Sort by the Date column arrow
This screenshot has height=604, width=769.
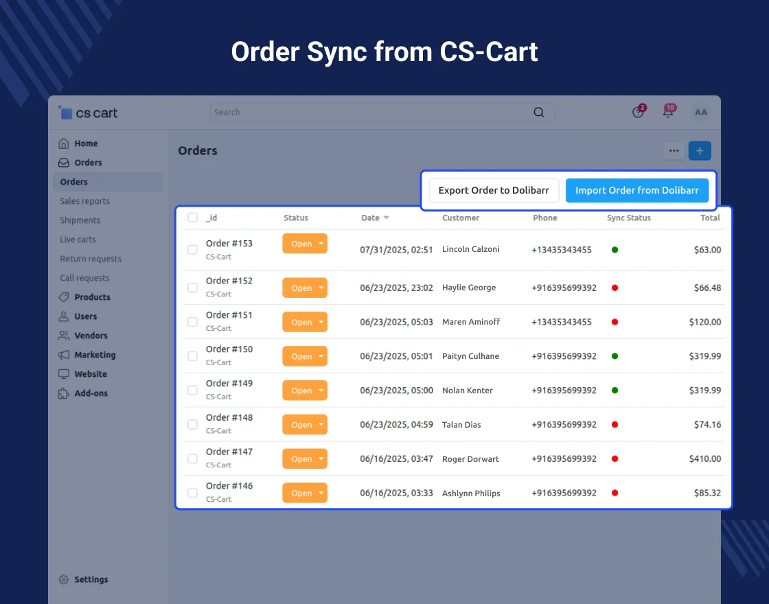coord(386,218)
